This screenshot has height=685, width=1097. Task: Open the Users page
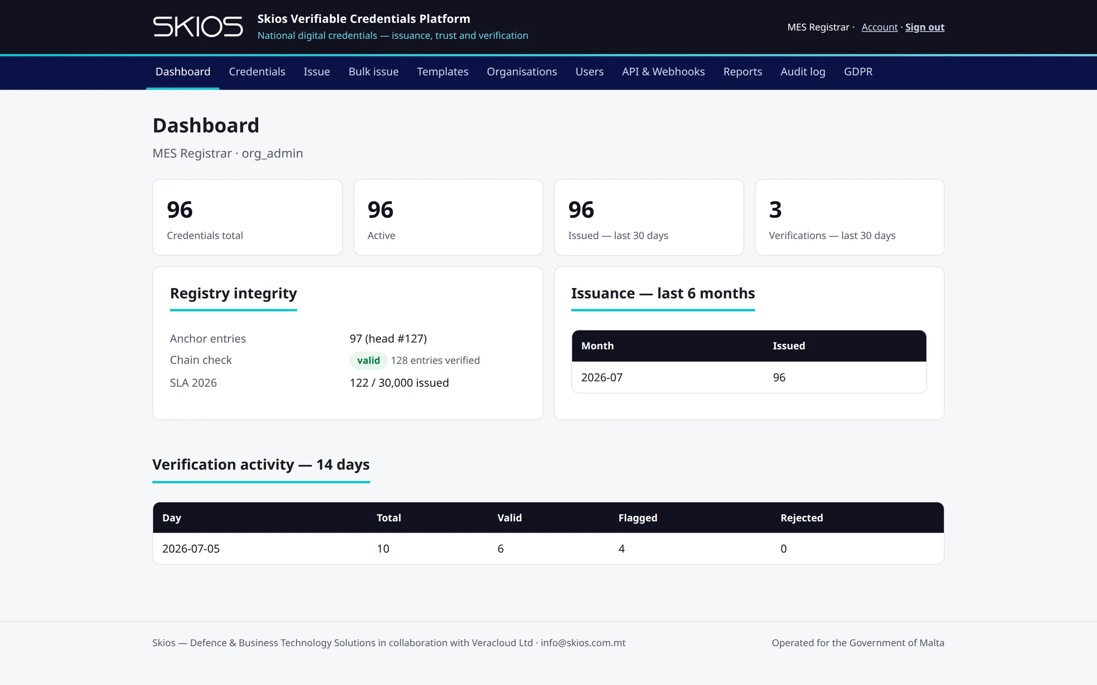click(x=589, y=72)
